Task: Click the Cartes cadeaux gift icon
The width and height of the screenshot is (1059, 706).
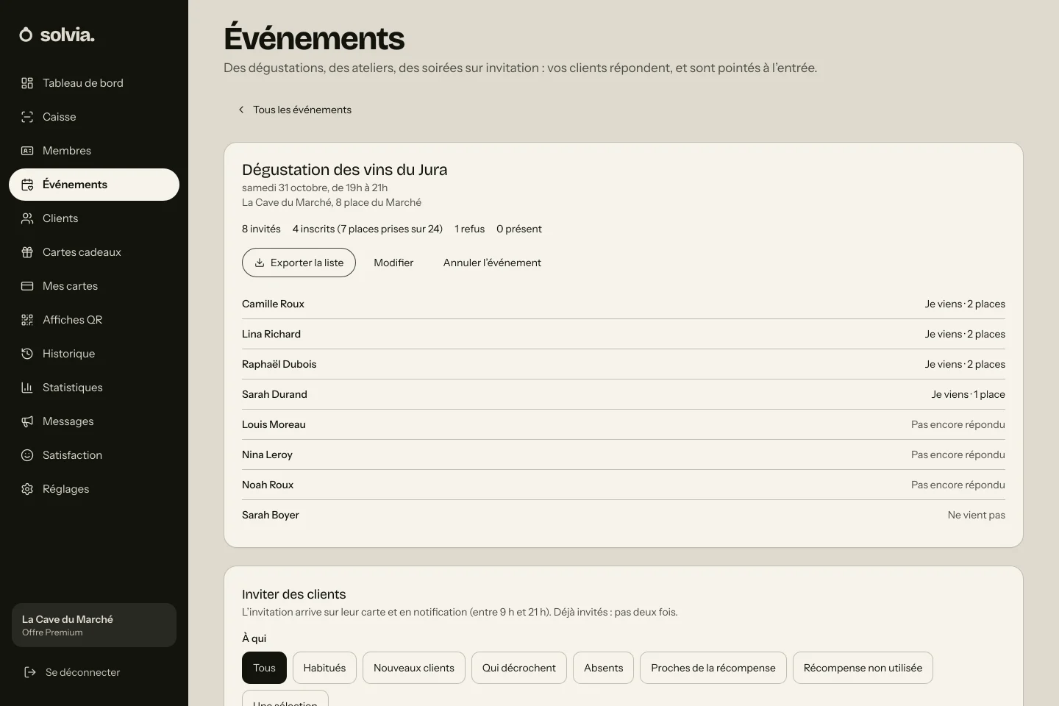Action: click(27, 252)
